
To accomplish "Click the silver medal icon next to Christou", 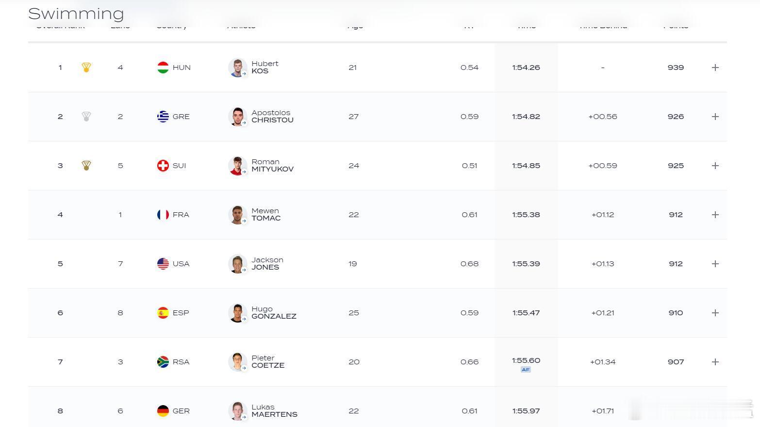I will 86,117.
